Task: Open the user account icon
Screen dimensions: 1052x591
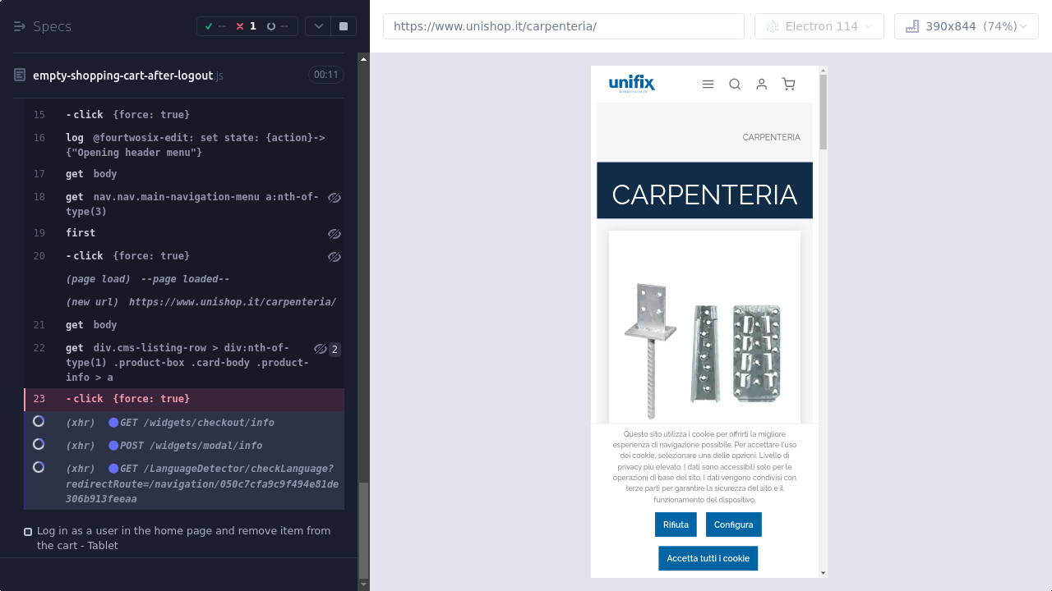Action: [762, 84]
